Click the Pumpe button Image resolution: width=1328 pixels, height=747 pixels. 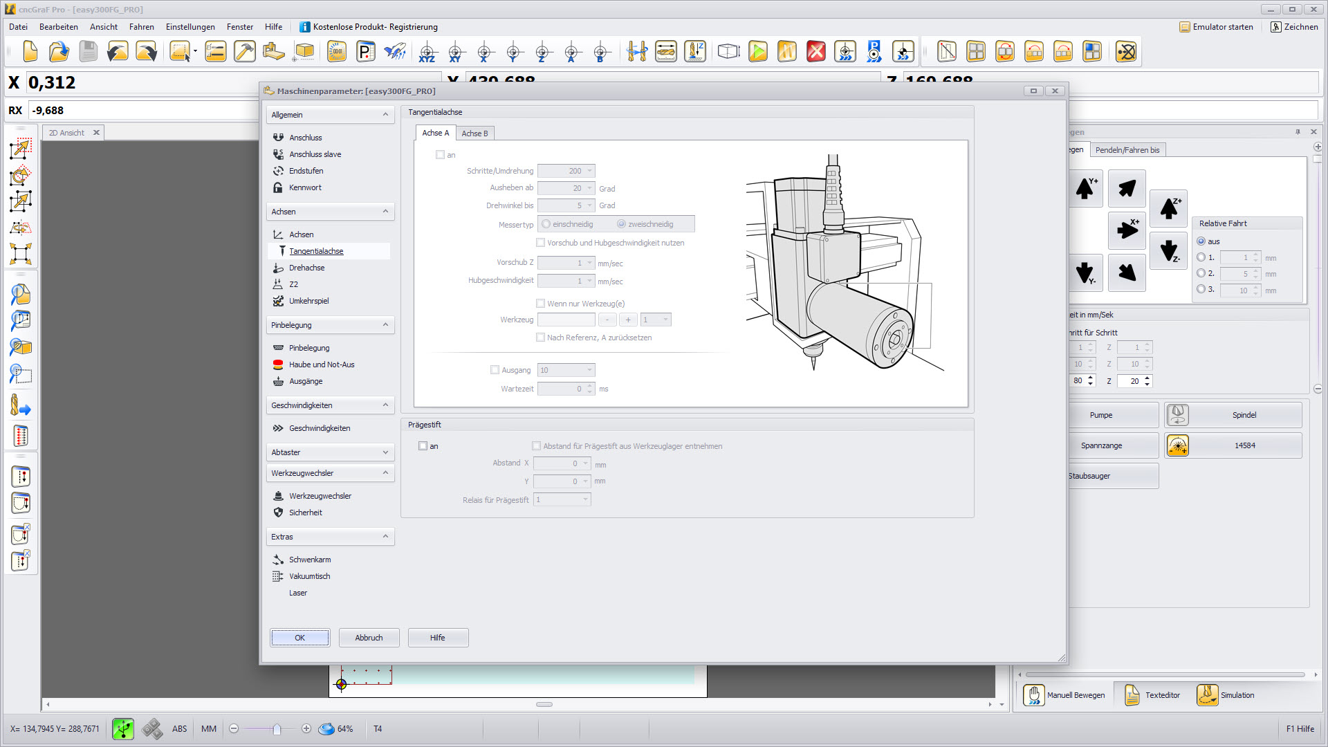[1112, 415]
